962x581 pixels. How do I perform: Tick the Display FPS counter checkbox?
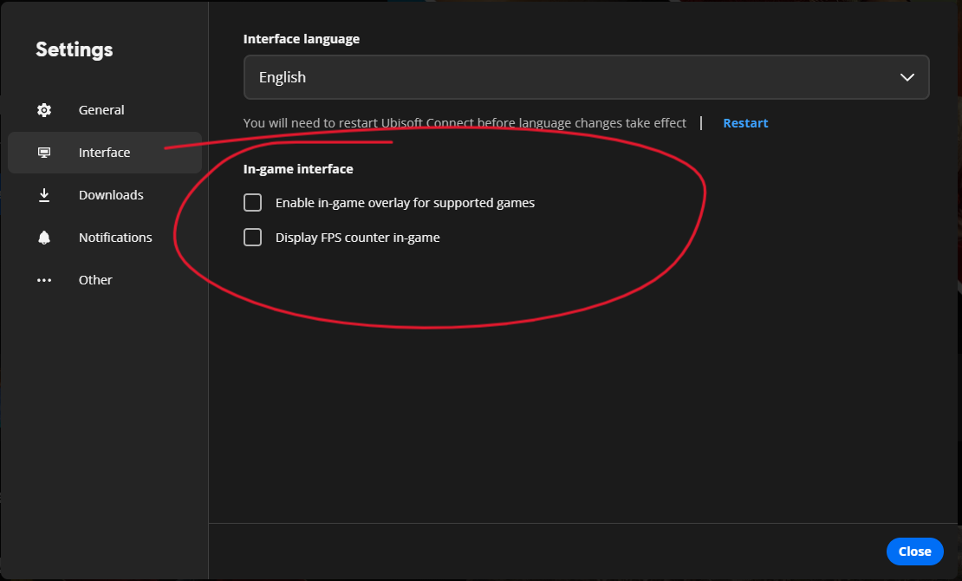(x=252, y=238)
